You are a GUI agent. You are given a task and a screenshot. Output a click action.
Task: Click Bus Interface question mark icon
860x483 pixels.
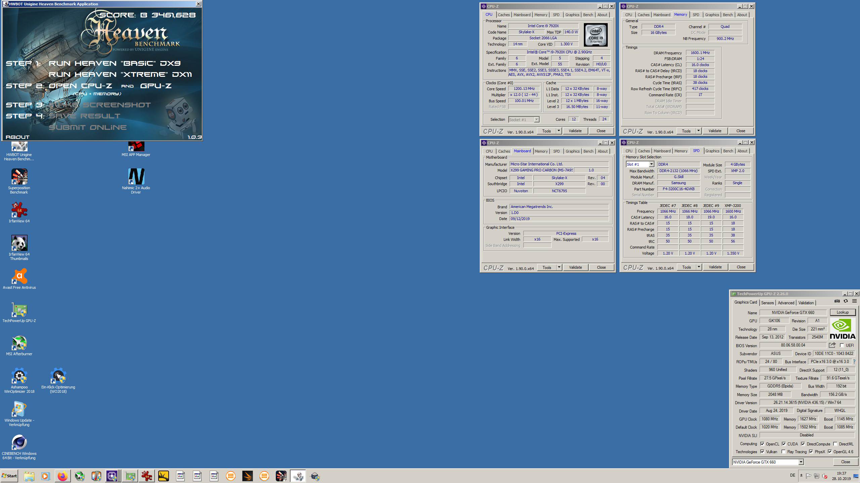point(854,362)
